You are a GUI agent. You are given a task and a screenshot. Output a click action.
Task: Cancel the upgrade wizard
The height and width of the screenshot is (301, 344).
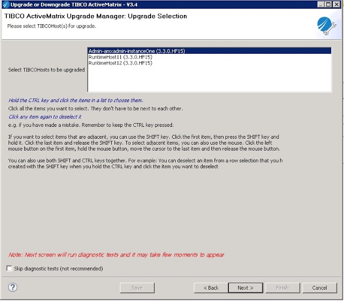(319, 288)
